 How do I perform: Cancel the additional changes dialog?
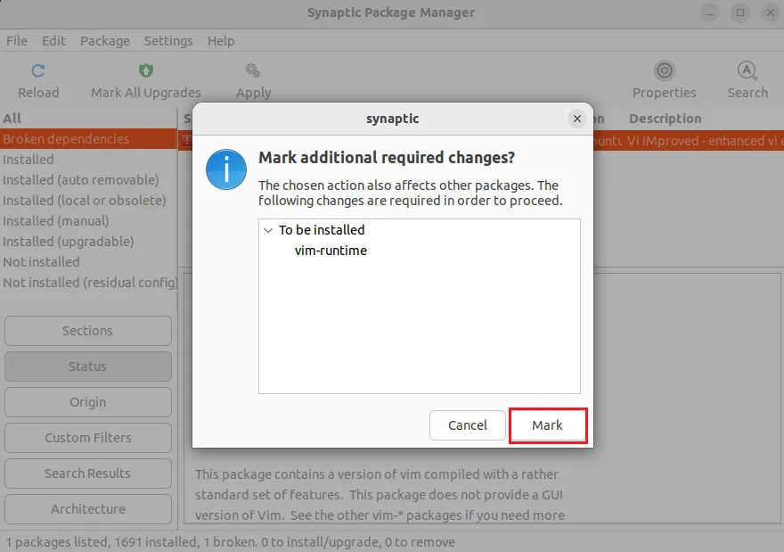pos(468,425)
